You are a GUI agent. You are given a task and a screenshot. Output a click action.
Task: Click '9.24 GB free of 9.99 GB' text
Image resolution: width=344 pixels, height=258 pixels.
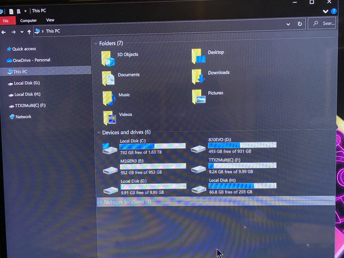click(x=231, y=172)
